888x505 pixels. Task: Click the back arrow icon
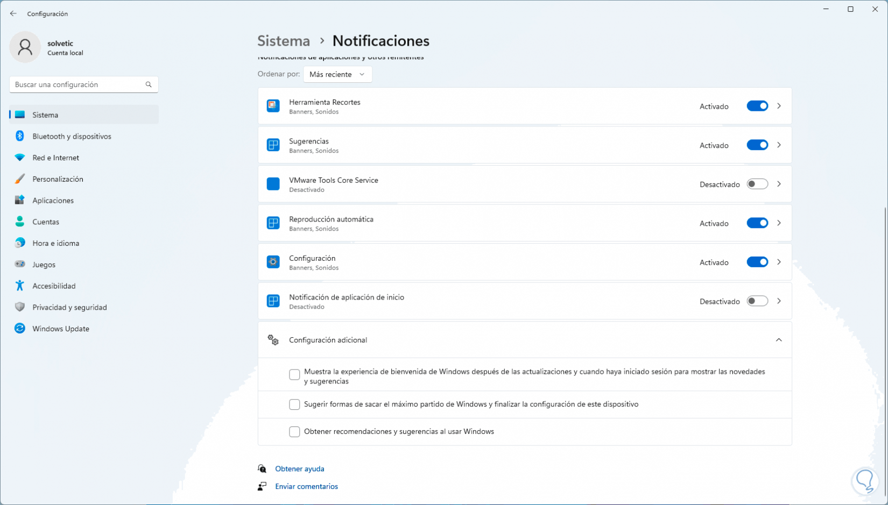tap(13, 13)
